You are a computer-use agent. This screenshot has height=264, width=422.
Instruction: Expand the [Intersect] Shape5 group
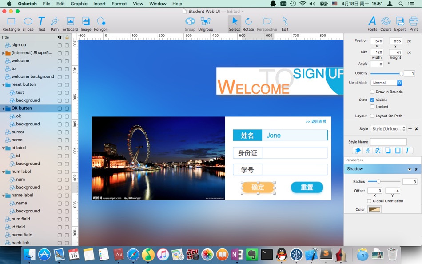click(x=3, y=53)
